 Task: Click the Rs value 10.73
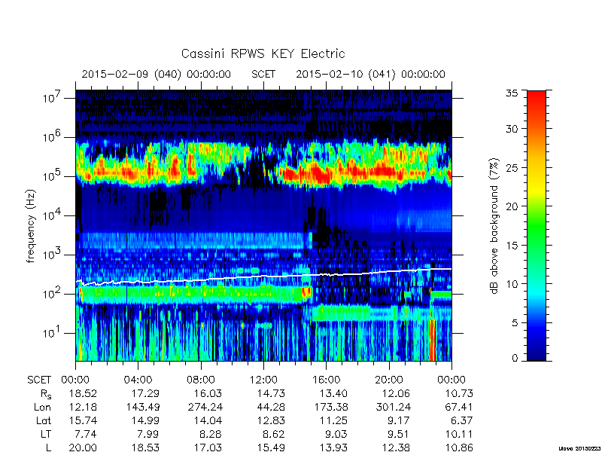click(x=459, y=393)
